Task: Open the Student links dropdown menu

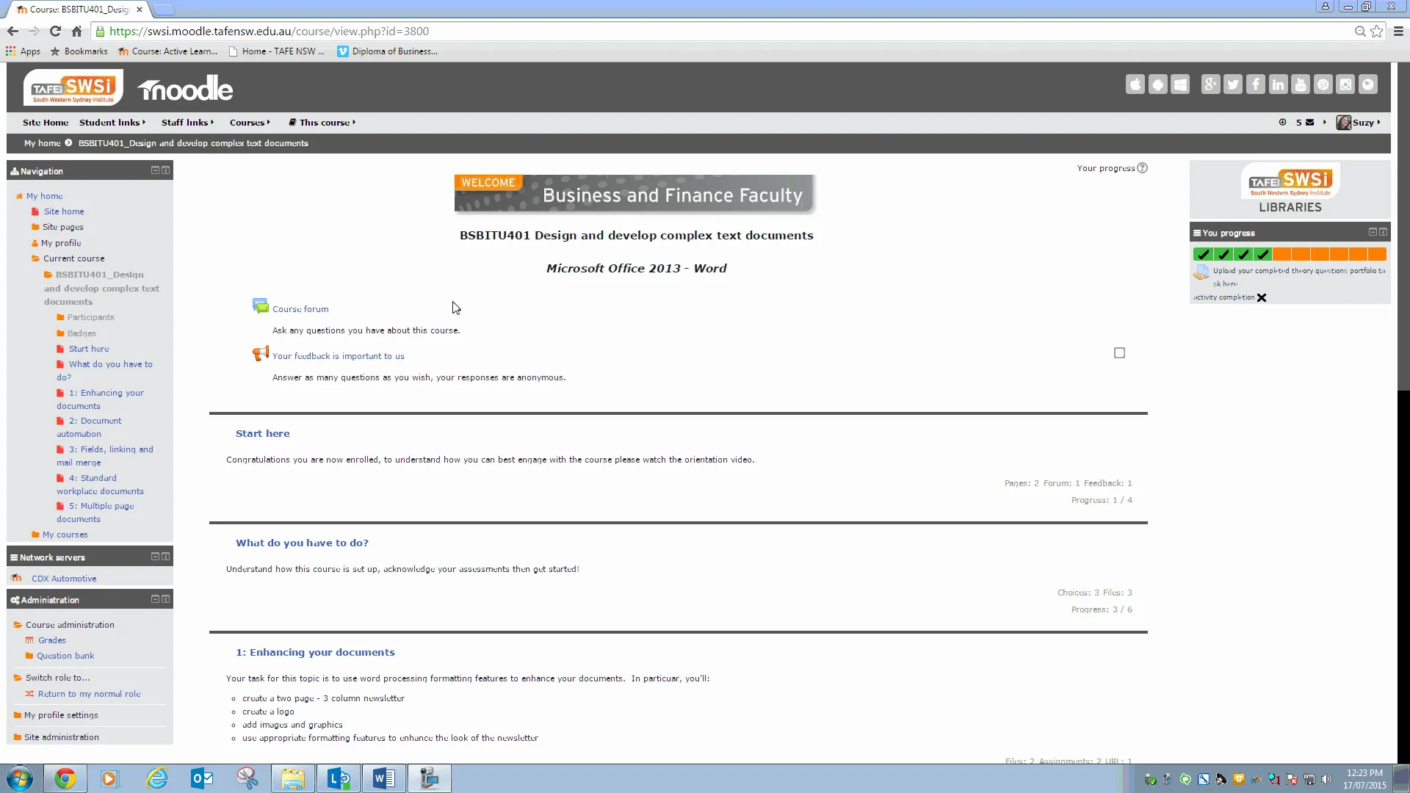Action: tap(112, 123)
